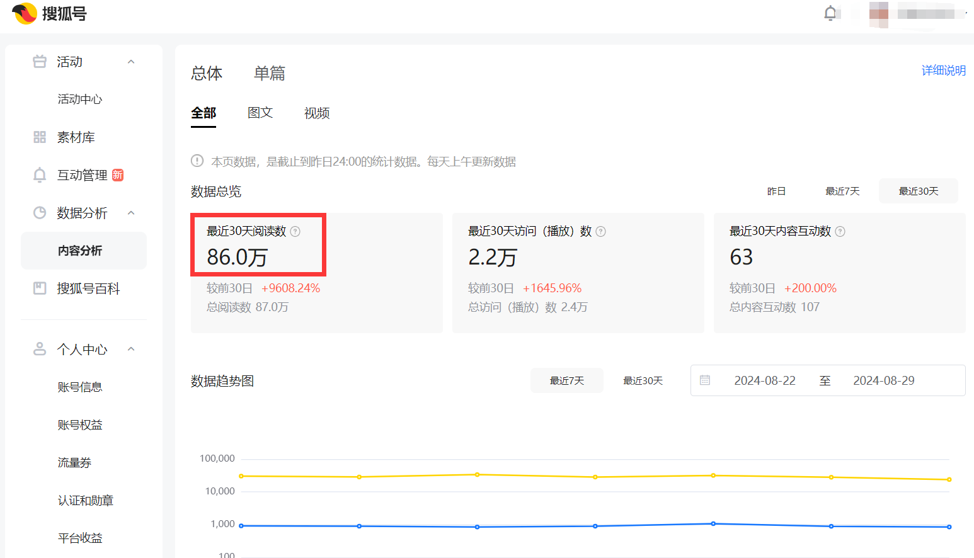Open 搜狐号百科 in the sidebar

tap(88, 288)
